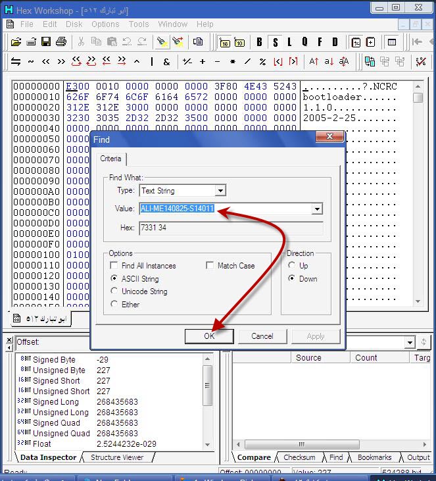This screenshot has width=436, height=481.
Task: Enable the Find All Instances checkbox
Action: coord(114,266)
